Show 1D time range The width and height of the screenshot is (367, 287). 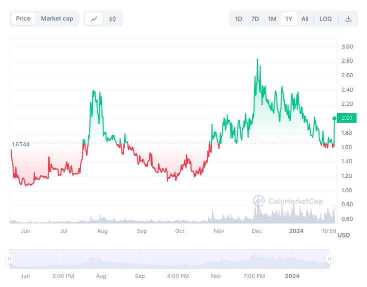click(238, 19)
